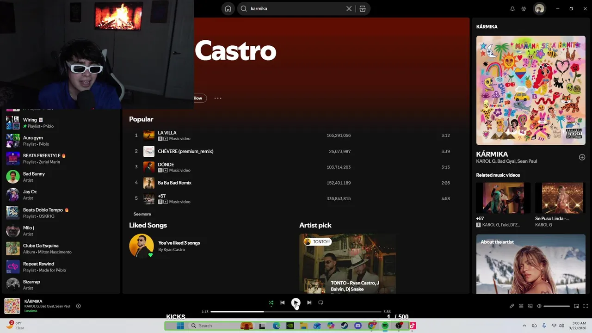Open TikTok from the taskbar
Screen dimensions: 592x333
(412, 326)
